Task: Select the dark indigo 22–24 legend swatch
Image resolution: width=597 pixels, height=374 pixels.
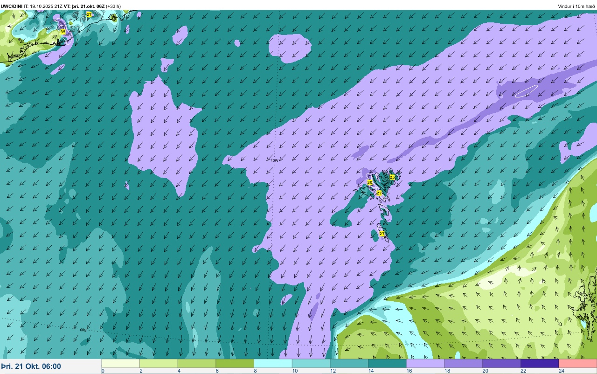Action: (x=540, y=363)
